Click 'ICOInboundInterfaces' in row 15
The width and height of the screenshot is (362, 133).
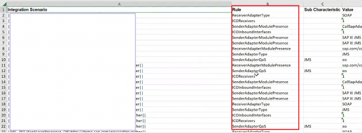pyautogui.click(x=252, y=88)
